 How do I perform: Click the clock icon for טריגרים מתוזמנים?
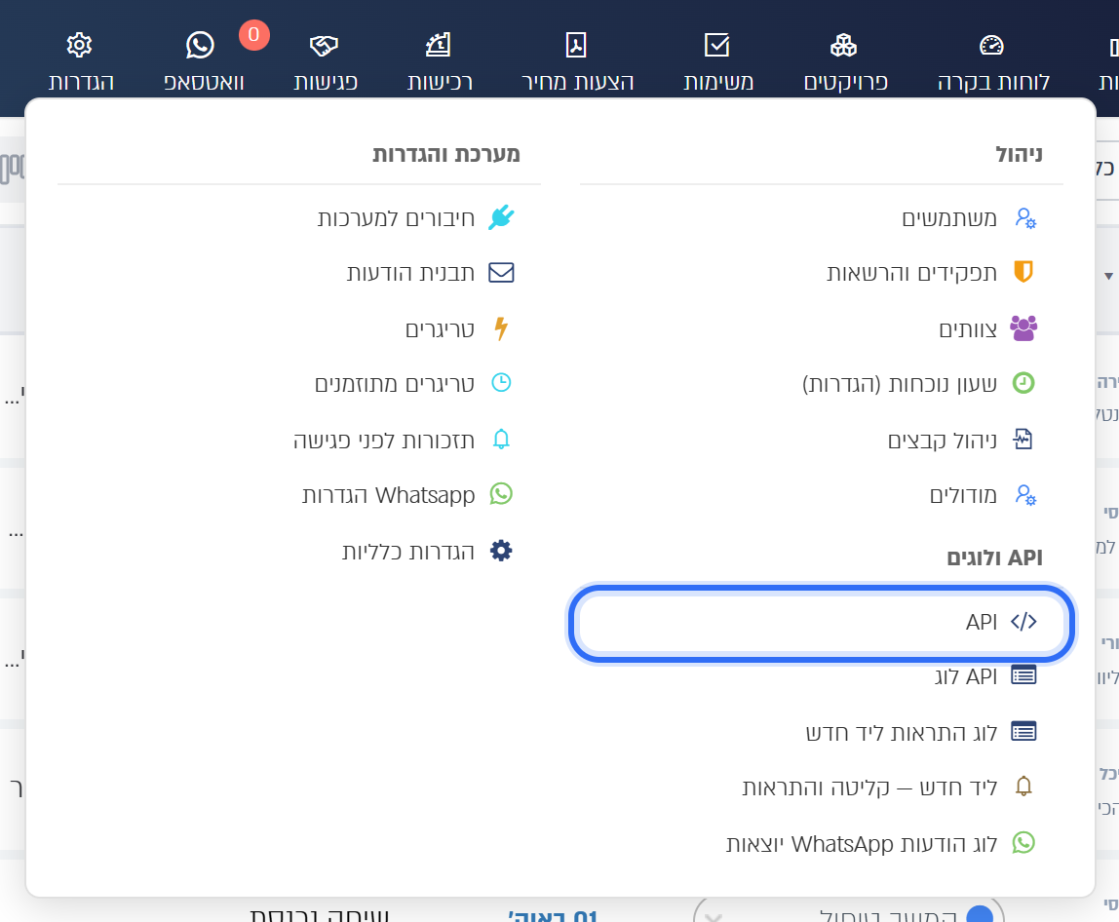coord(501,383)
